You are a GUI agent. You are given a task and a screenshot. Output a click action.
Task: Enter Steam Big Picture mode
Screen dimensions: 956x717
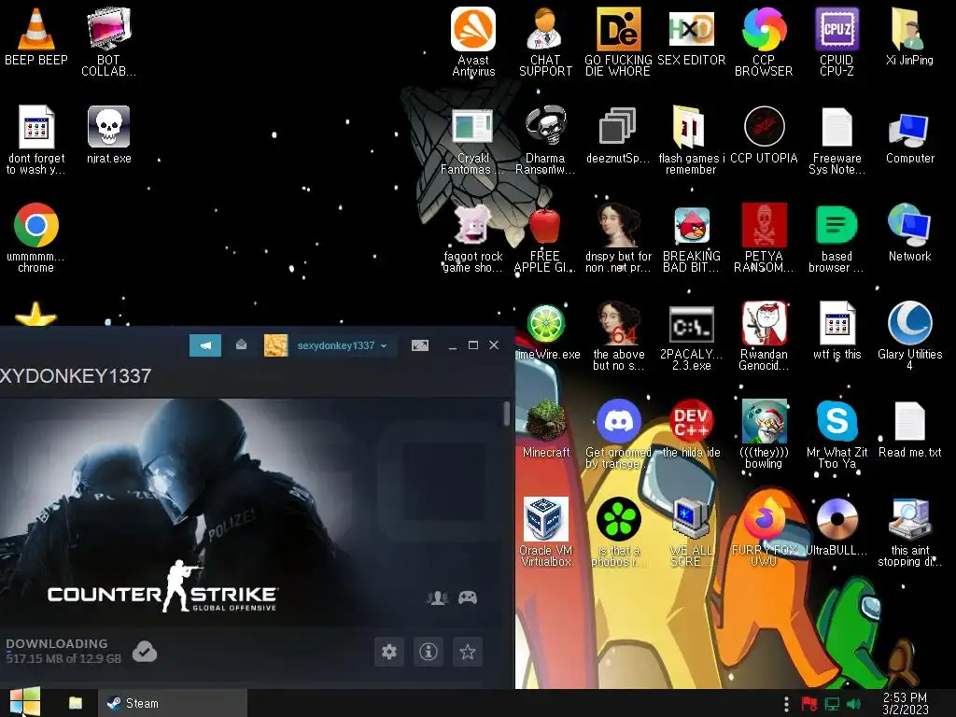pos(419,345)
